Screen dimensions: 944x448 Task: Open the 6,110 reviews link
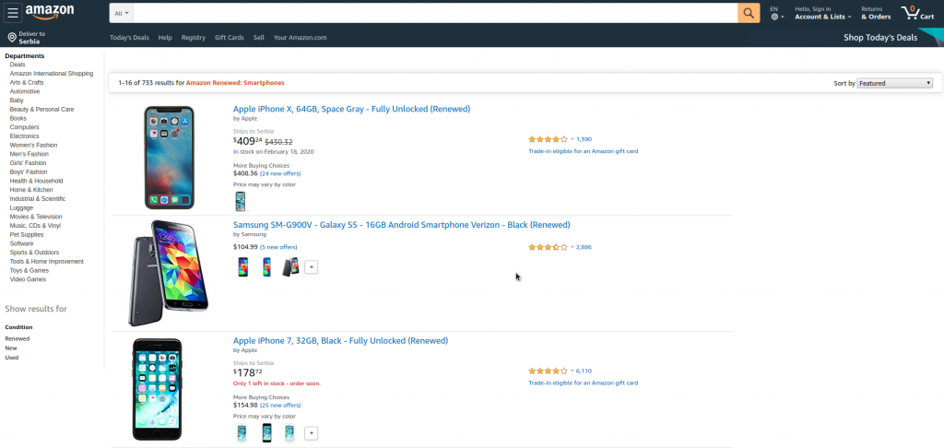point(584,371)
